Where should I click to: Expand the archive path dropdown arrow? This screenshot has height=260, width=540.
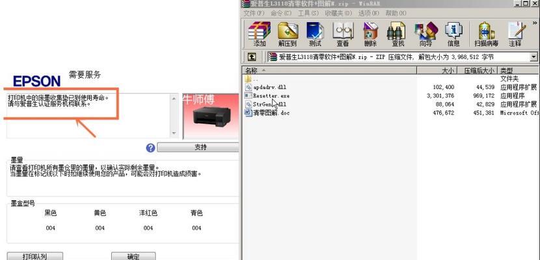click(x=533, y=57)
